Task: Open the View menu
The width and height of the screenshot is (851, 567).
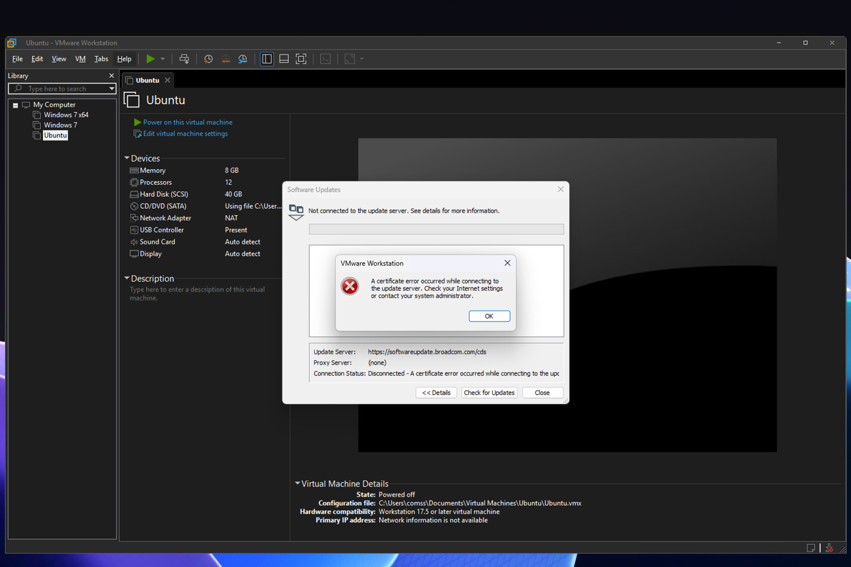Action: click(59, 59)
